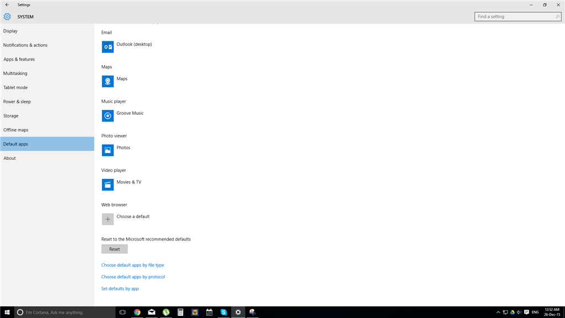The image size is (565, 318).
Task: Click the Find a setting search box
Action: 518,17
